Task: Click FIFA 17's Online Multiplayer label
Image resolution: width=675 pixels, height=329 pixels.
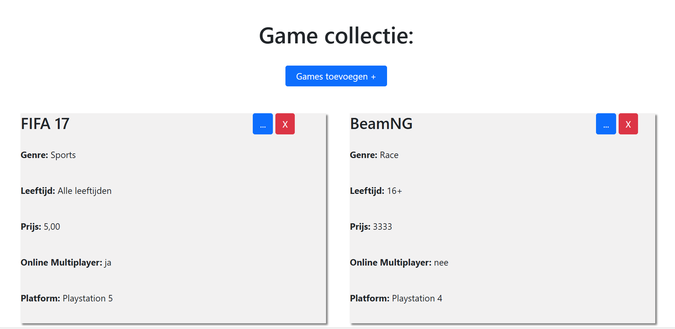Action: pos(61,263)
